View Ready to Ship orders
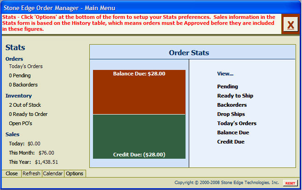This screenshot has width=302, height=190. click(x=235, y=96)
